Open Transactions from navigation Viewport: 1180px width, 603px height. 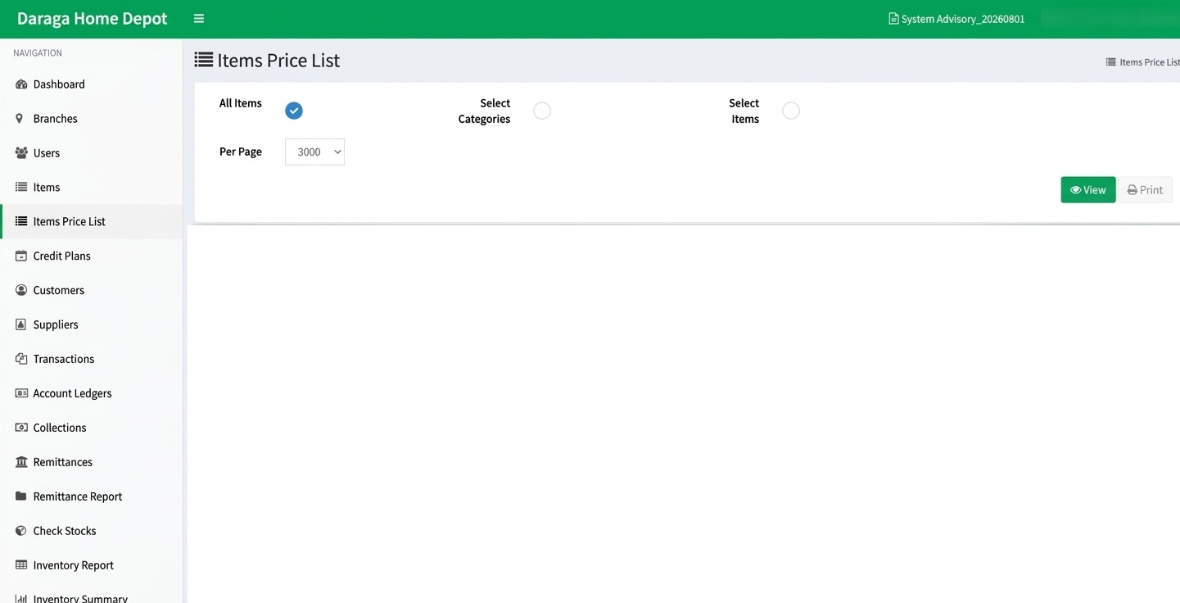(x=91, y=360)
